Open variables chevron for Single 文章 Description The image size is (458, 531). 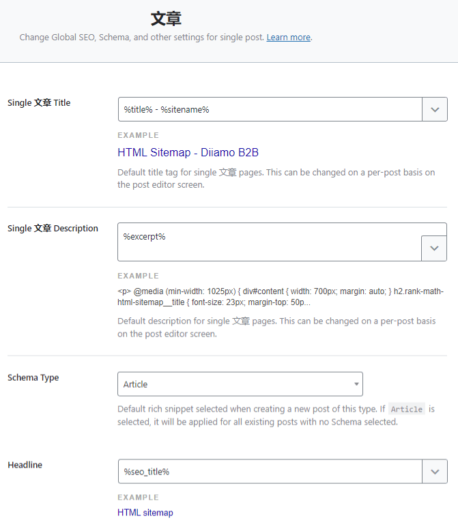pyautogui.click(x=435, y=248)
